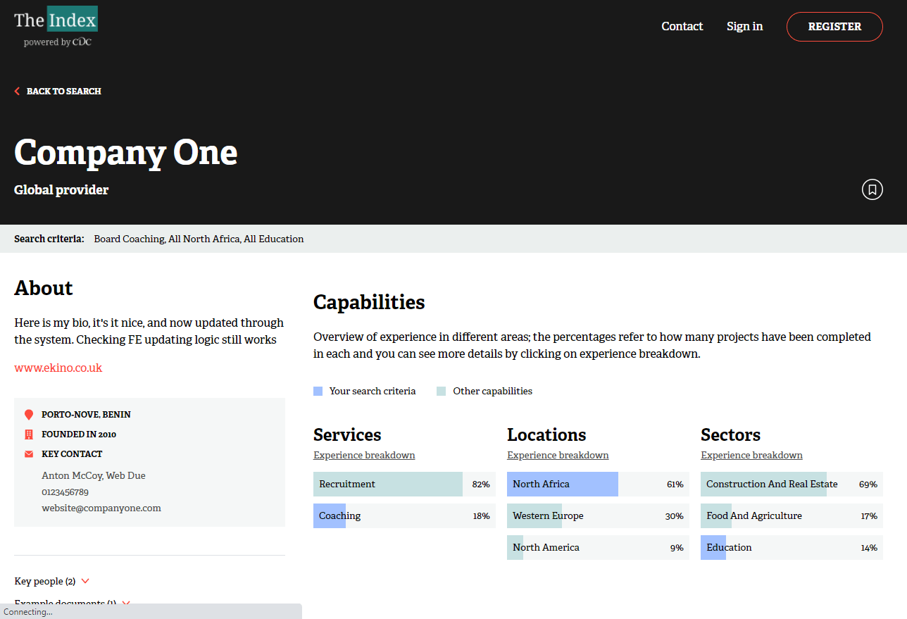Image resolution: width=907 pixels, height=619 pixels.
Task: Click the bookmark icon to save company
Action: click(x=872, y=189)
